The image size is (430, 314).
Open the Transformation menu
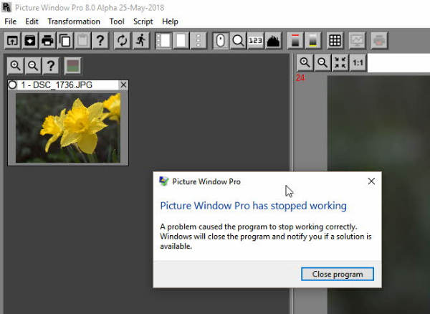(x=74, y=22)
